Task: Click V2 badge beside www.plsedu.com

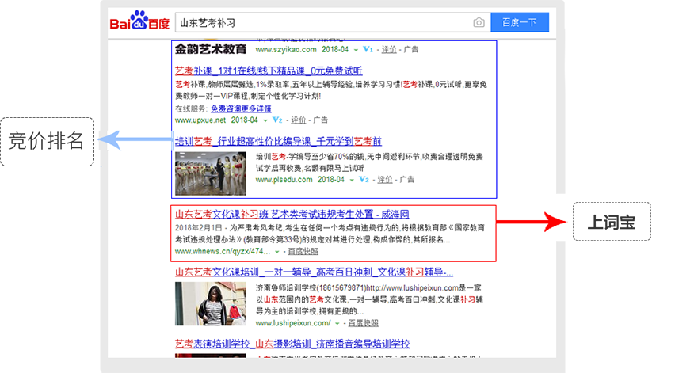Action: [x=364, y=179]
